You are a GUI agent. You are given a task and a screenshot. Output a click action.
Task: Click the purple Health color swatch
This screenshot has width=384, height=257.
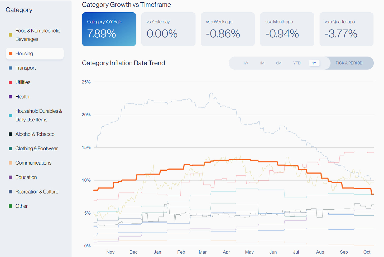pos(11,97)
